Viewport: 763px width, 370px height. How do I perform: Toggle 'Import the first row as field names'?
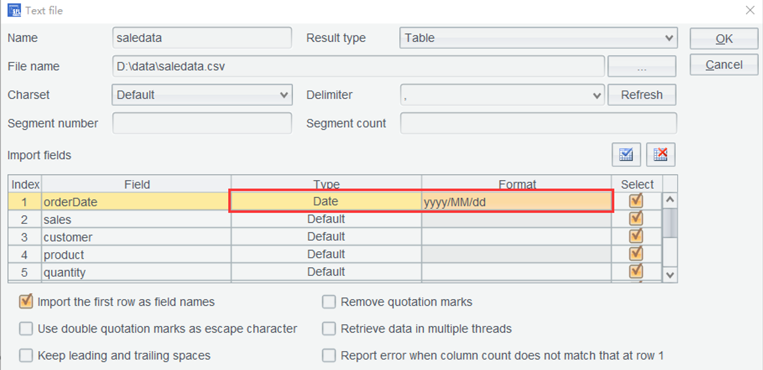26,302
